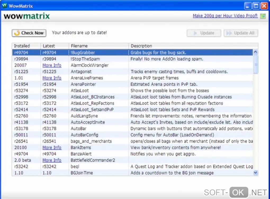Click 'Adds a countdown to the BG join message'
Screen dimensions: 270x199
(x=172, y=173)
